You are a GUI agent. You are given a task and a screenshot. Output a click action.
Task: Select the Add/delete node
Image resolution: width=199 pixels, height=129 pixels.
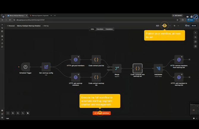click(x=158, y=69)
